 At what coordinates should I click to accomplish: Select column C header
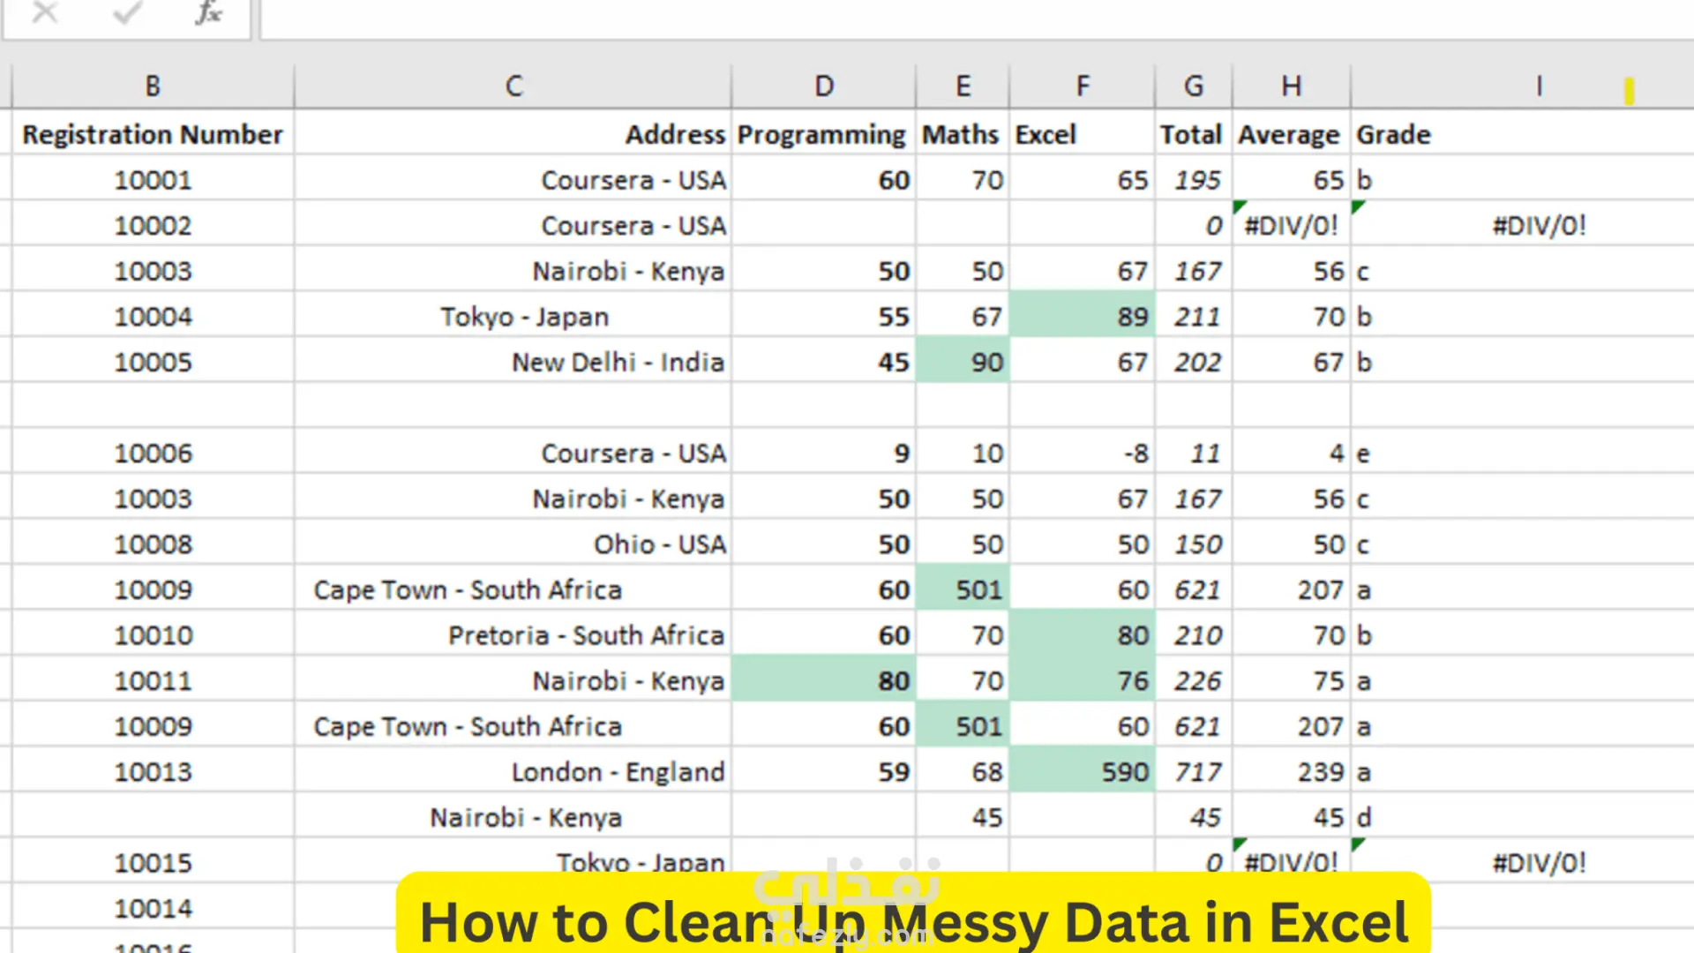513,86
